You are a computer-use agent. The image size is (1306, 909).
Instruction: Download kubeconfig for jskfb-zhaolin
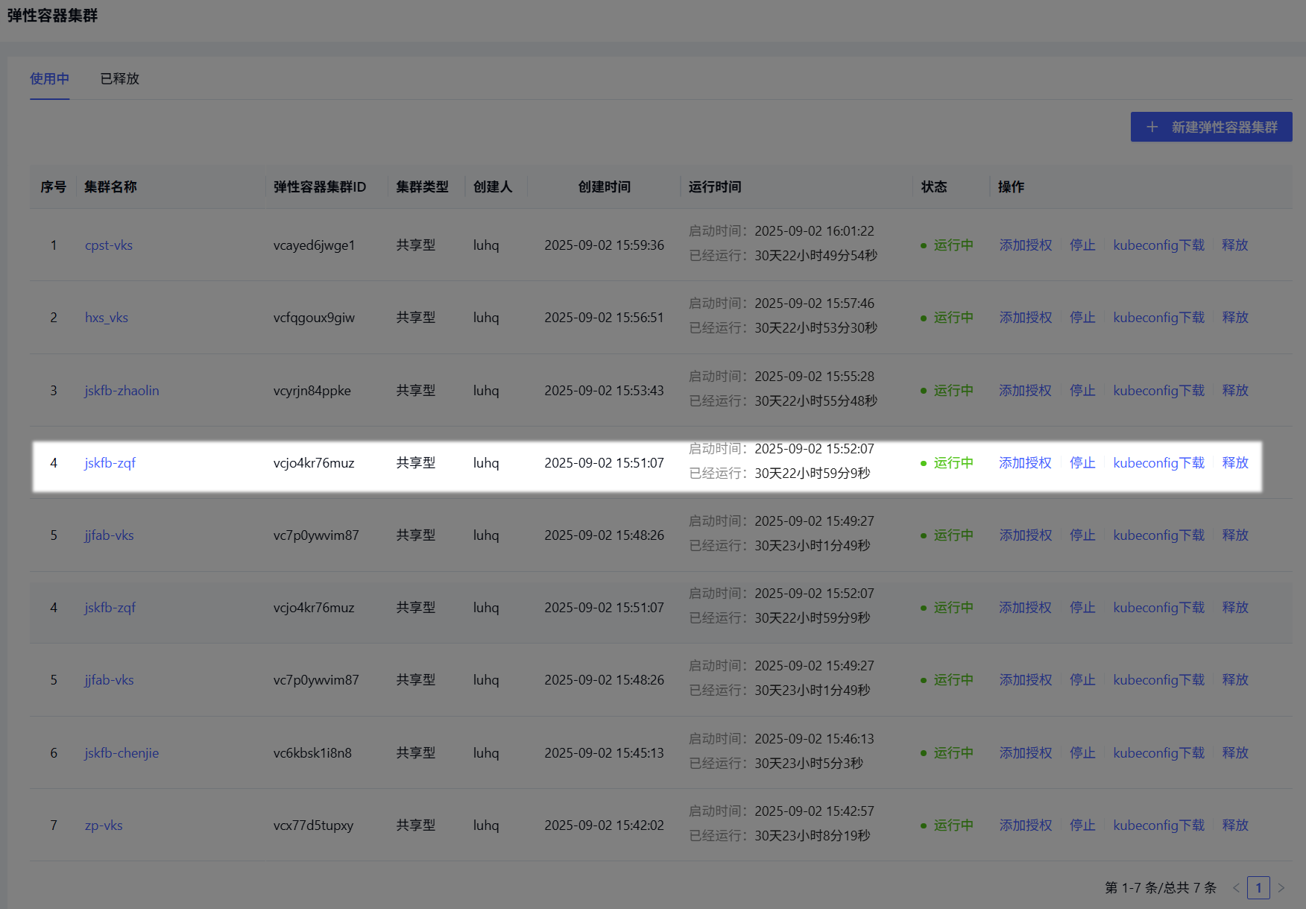(x=1158, y=391)
